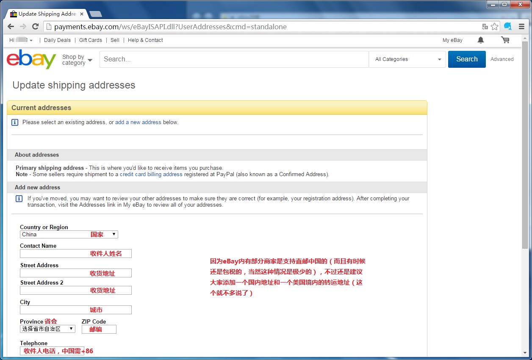Image resolution: width=532 pixels, height=360 pixels.
Task: Open Daily Deals menu item
Action: (57, 40)
